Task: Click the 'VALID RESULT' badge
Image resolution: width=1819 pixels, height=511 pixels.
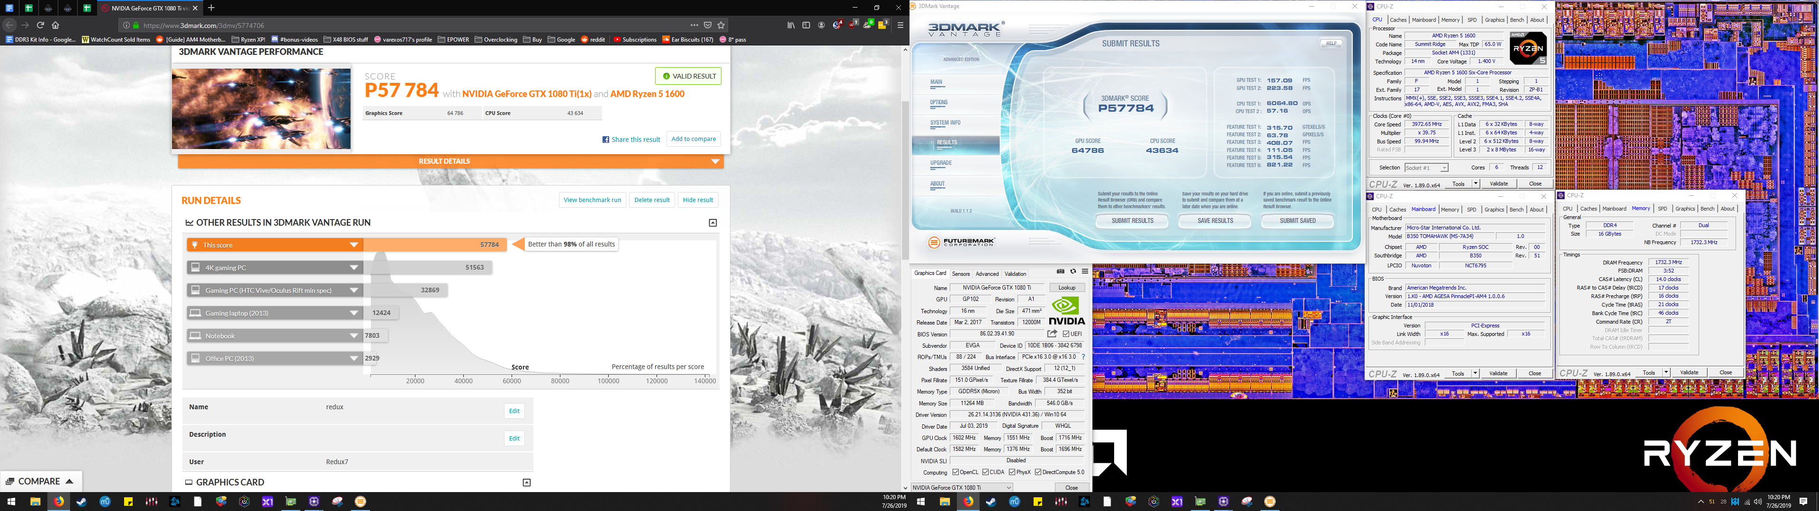Action: [688, 76]
